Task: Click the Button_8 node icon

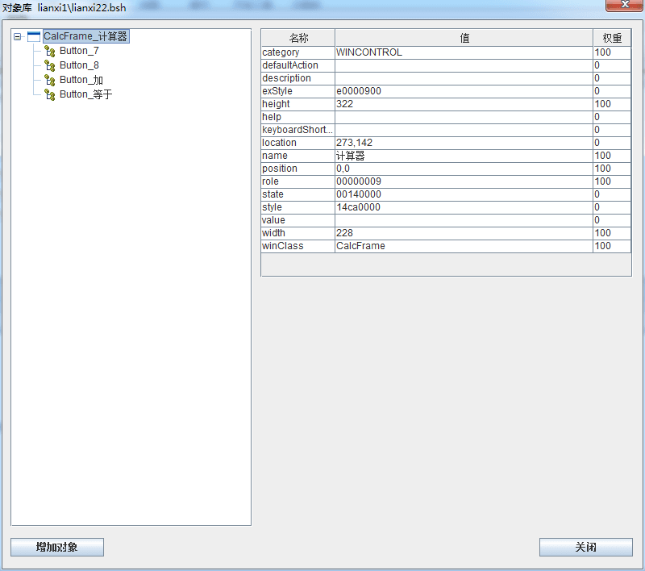Action: click(x=49, y=65)
